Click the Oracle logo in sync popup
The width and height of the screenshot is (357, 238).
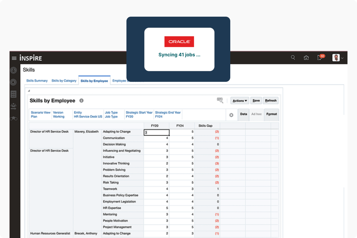(179, 42)
